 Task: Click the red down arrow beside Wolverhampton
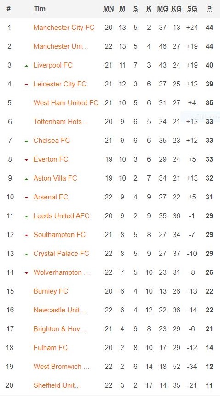pyautogui.click(x=26, y=273)
